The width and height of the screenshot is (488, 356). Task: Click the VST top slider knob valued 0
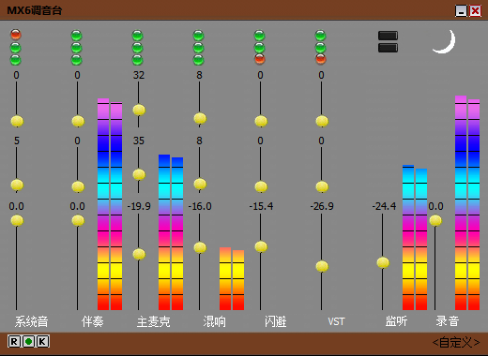pos(322,121)
